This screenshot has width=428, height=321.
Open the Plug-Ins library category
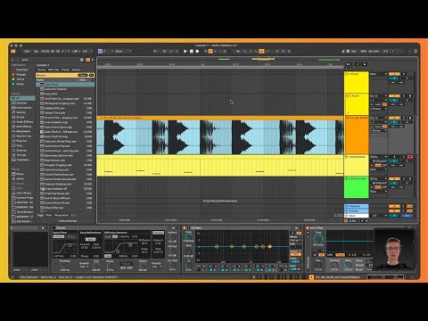click(x=21, y=141)
